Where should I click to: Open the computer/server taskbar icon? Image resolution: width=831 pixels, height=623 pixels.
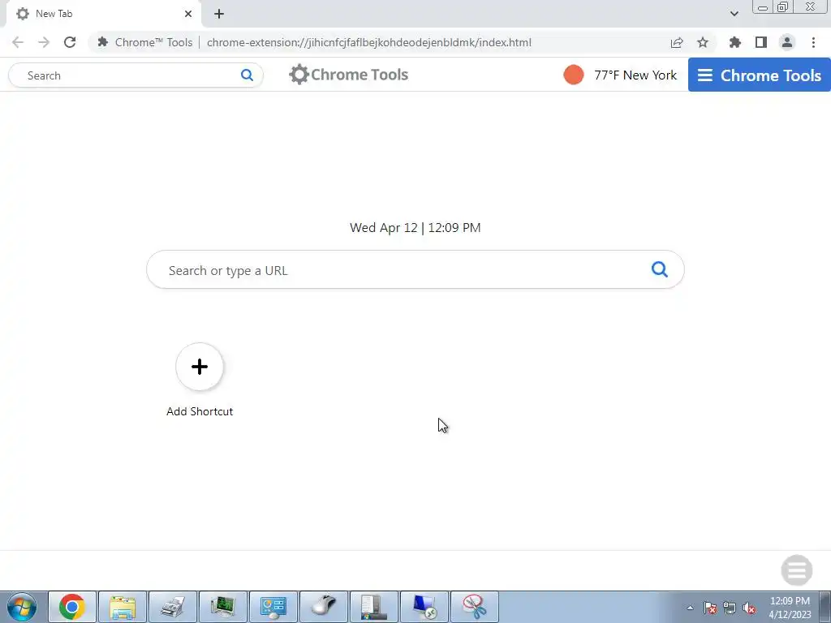374,607
